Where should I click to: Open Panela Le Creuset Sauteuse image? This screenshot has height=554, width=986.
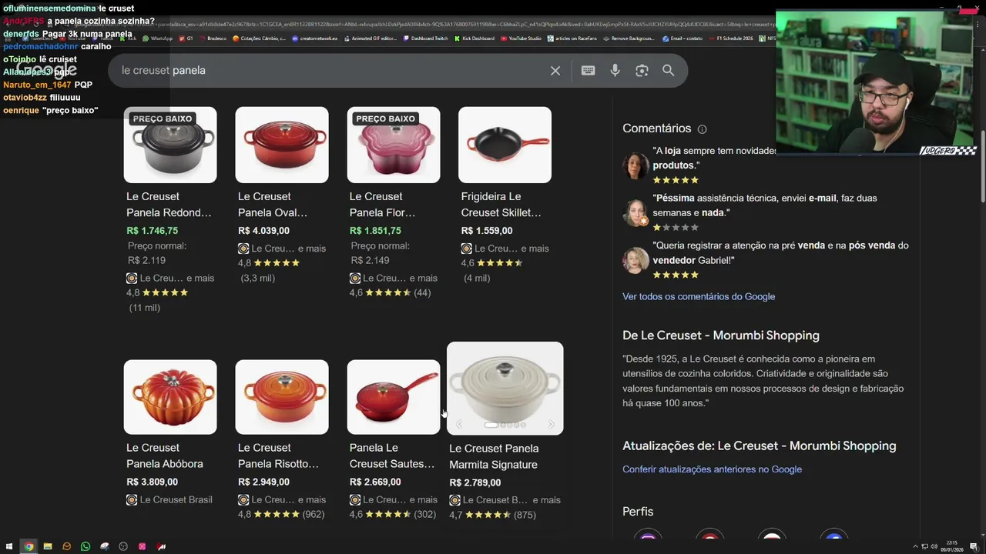click(x=394, y=397)
